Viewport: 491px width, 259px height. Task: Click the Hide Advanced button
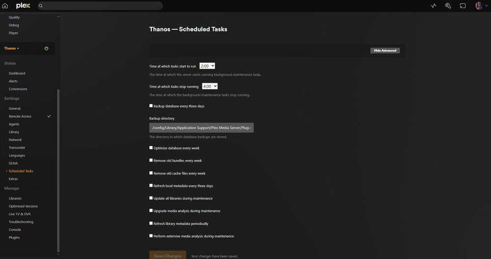385,51
